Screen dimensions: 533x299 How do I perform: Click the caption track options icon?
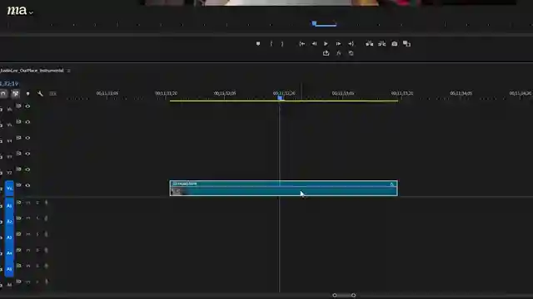[52, 94]
